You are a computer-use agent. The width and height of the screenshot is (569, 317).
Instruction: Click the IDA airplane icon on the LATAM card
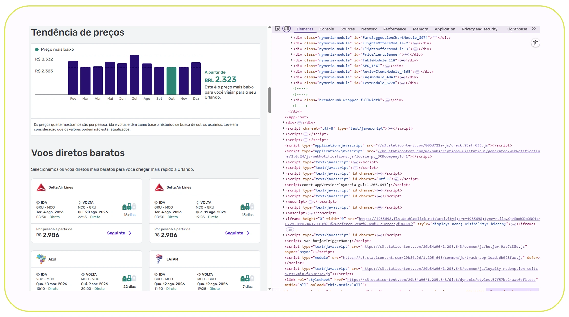pyautogui.click(x=156, y=274)
